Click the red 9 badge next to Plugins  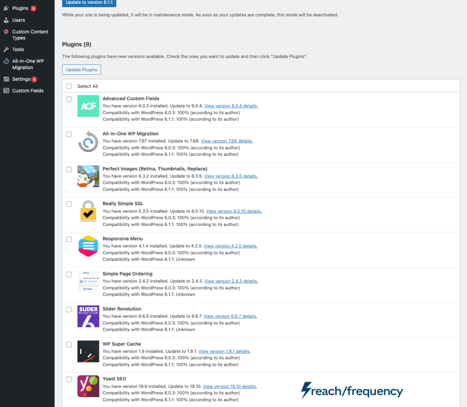click(x=33, y=8)
